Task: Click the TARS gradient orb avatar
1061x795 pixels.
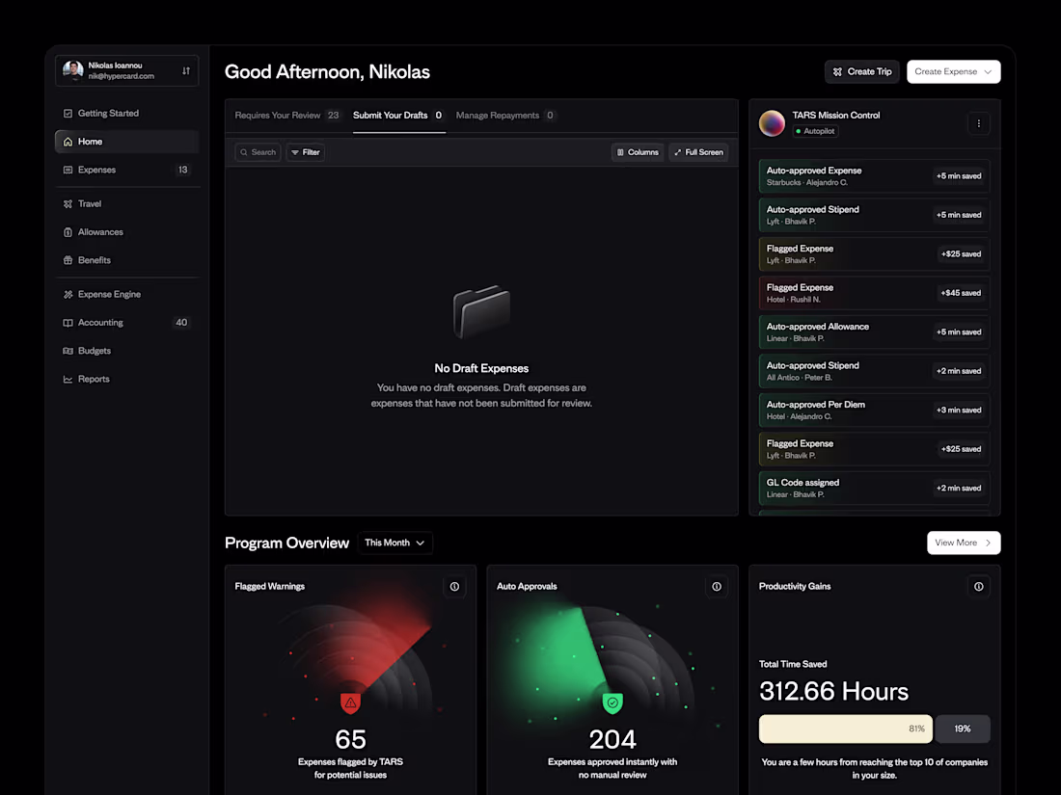Action: (772, 123)
